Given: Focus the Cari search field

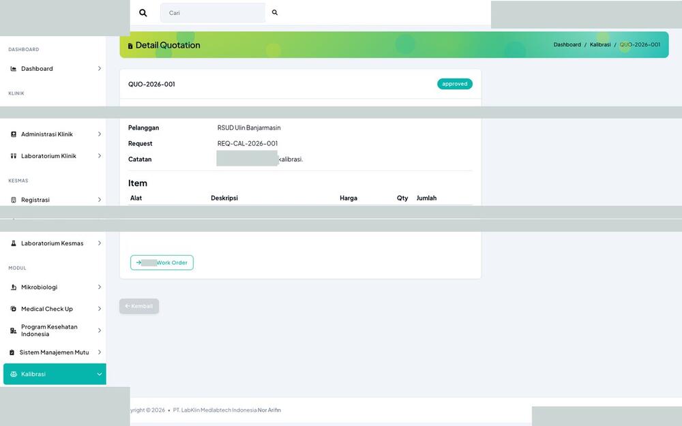Looking at the screenshot, I should pyautogui.click(x=213, y=12).
